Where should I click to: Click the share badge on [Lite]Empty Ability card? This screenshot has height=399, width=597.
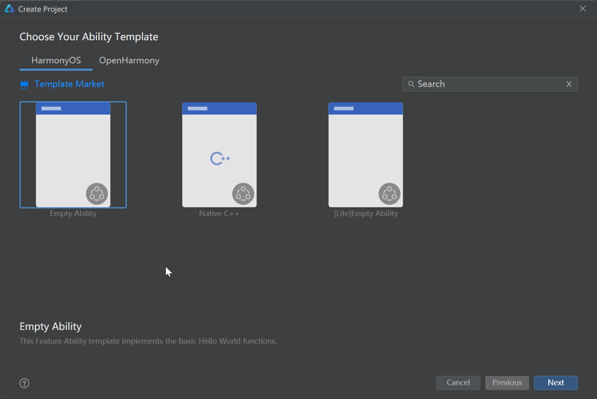pos(389,194)
